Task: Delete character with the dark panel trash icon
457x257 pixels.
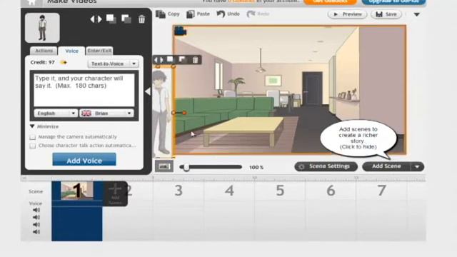Action: (141, 19)
